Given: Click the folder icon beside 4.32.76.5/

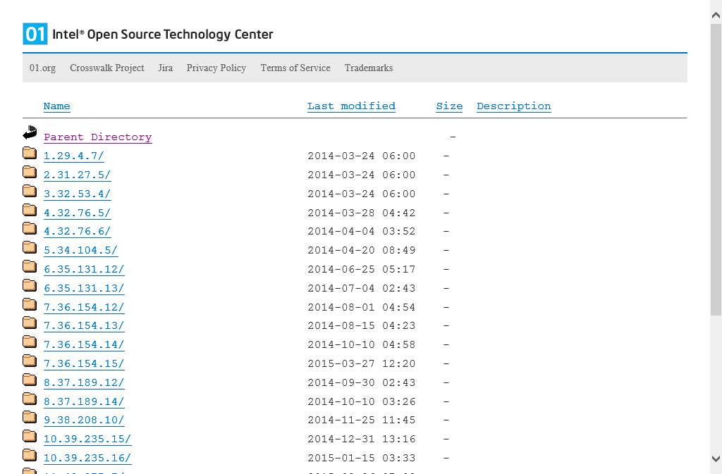Looking at the screenshot, I should tap(30, 210).
